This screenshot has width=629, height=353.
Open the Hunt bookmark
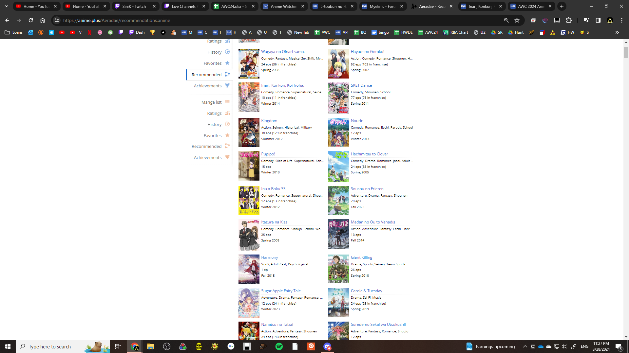pyautogui.click(x=516, y=32)
